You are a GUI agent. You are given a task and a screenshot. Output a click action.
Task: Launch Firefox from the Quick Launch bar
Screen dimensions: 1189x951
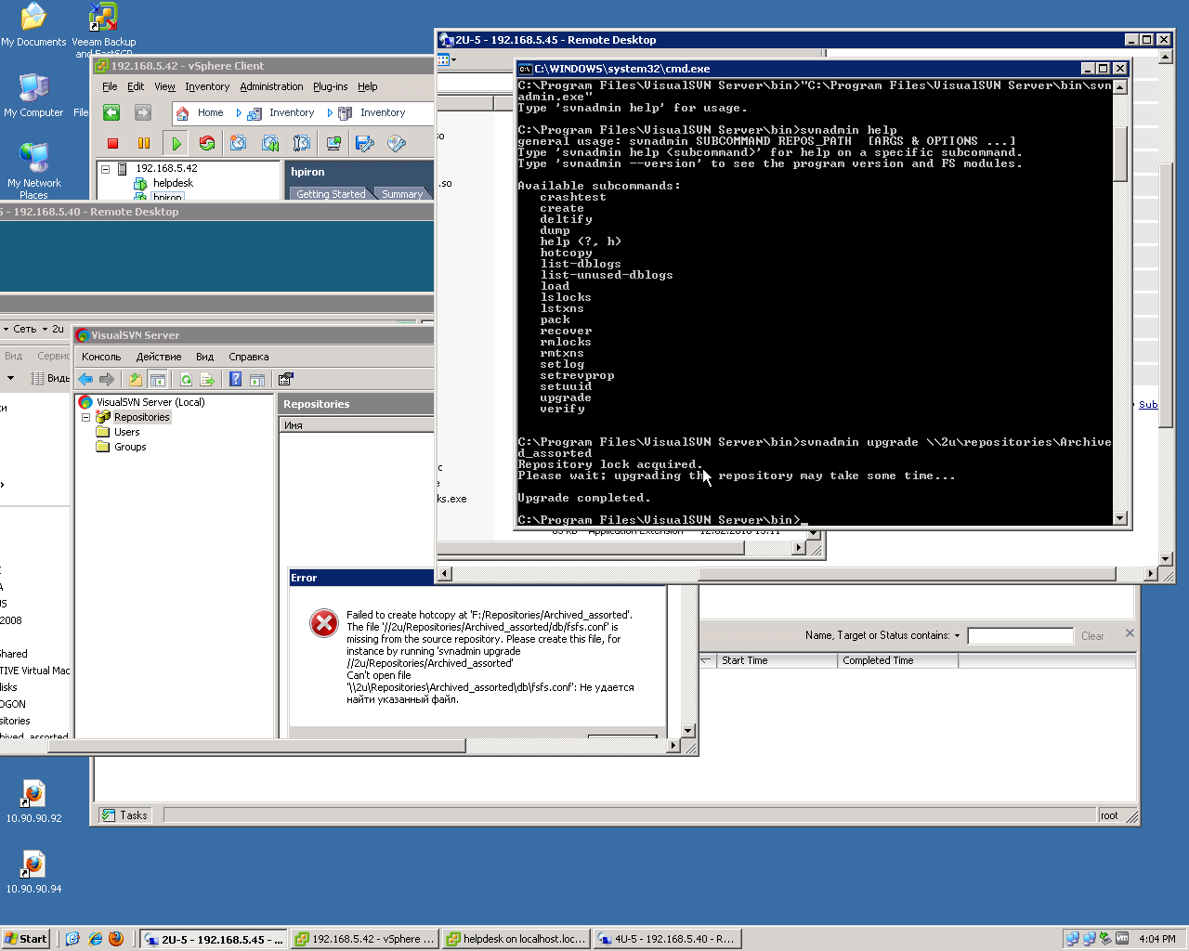(116, 939)
